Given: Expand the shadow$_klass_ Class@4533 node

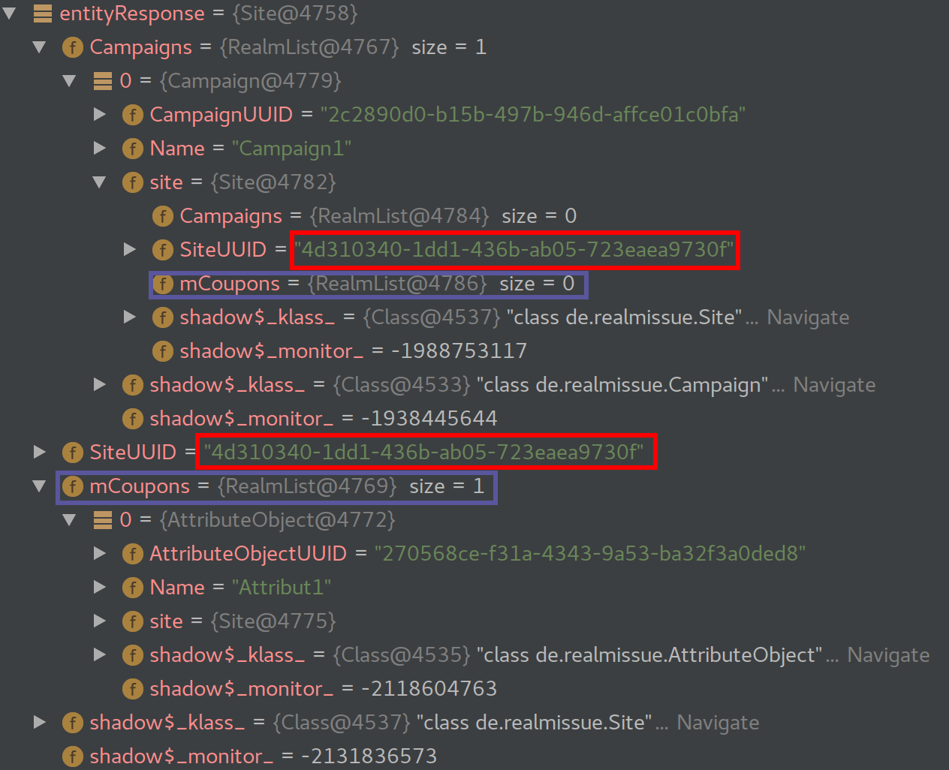Looking at the screenshot, I should pyautogui.click(x=100, y=385).
